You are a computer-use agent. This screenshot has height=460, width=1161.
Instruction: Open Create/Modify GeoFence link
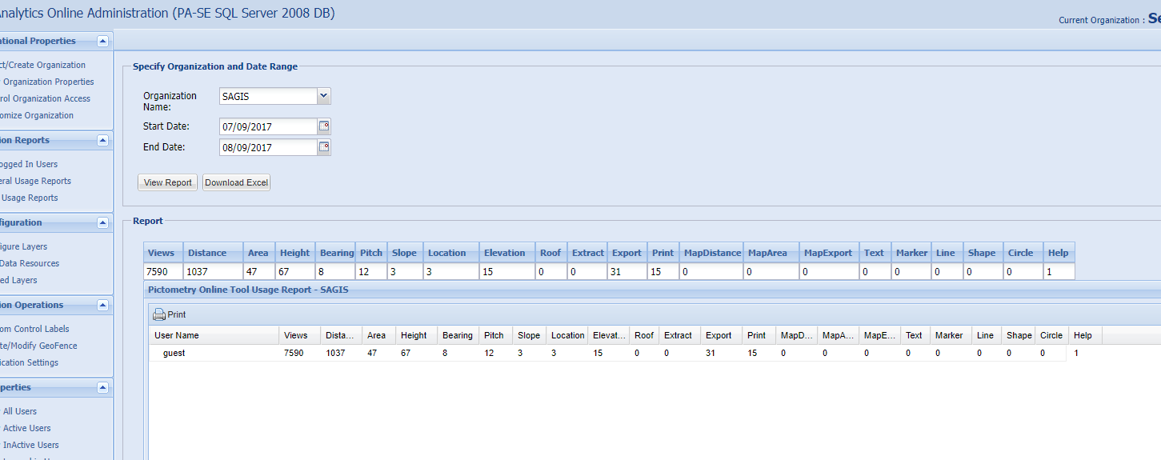point(38,346)
